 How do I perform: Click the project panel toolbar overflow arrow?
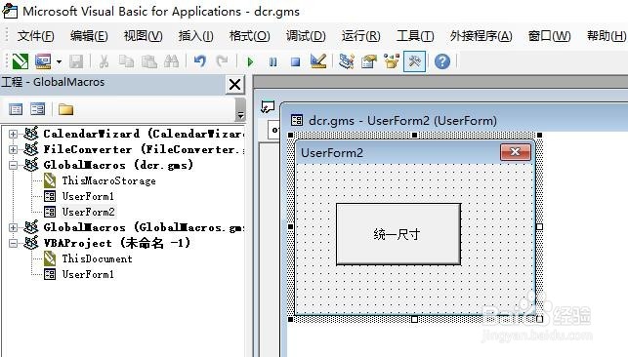240,110
